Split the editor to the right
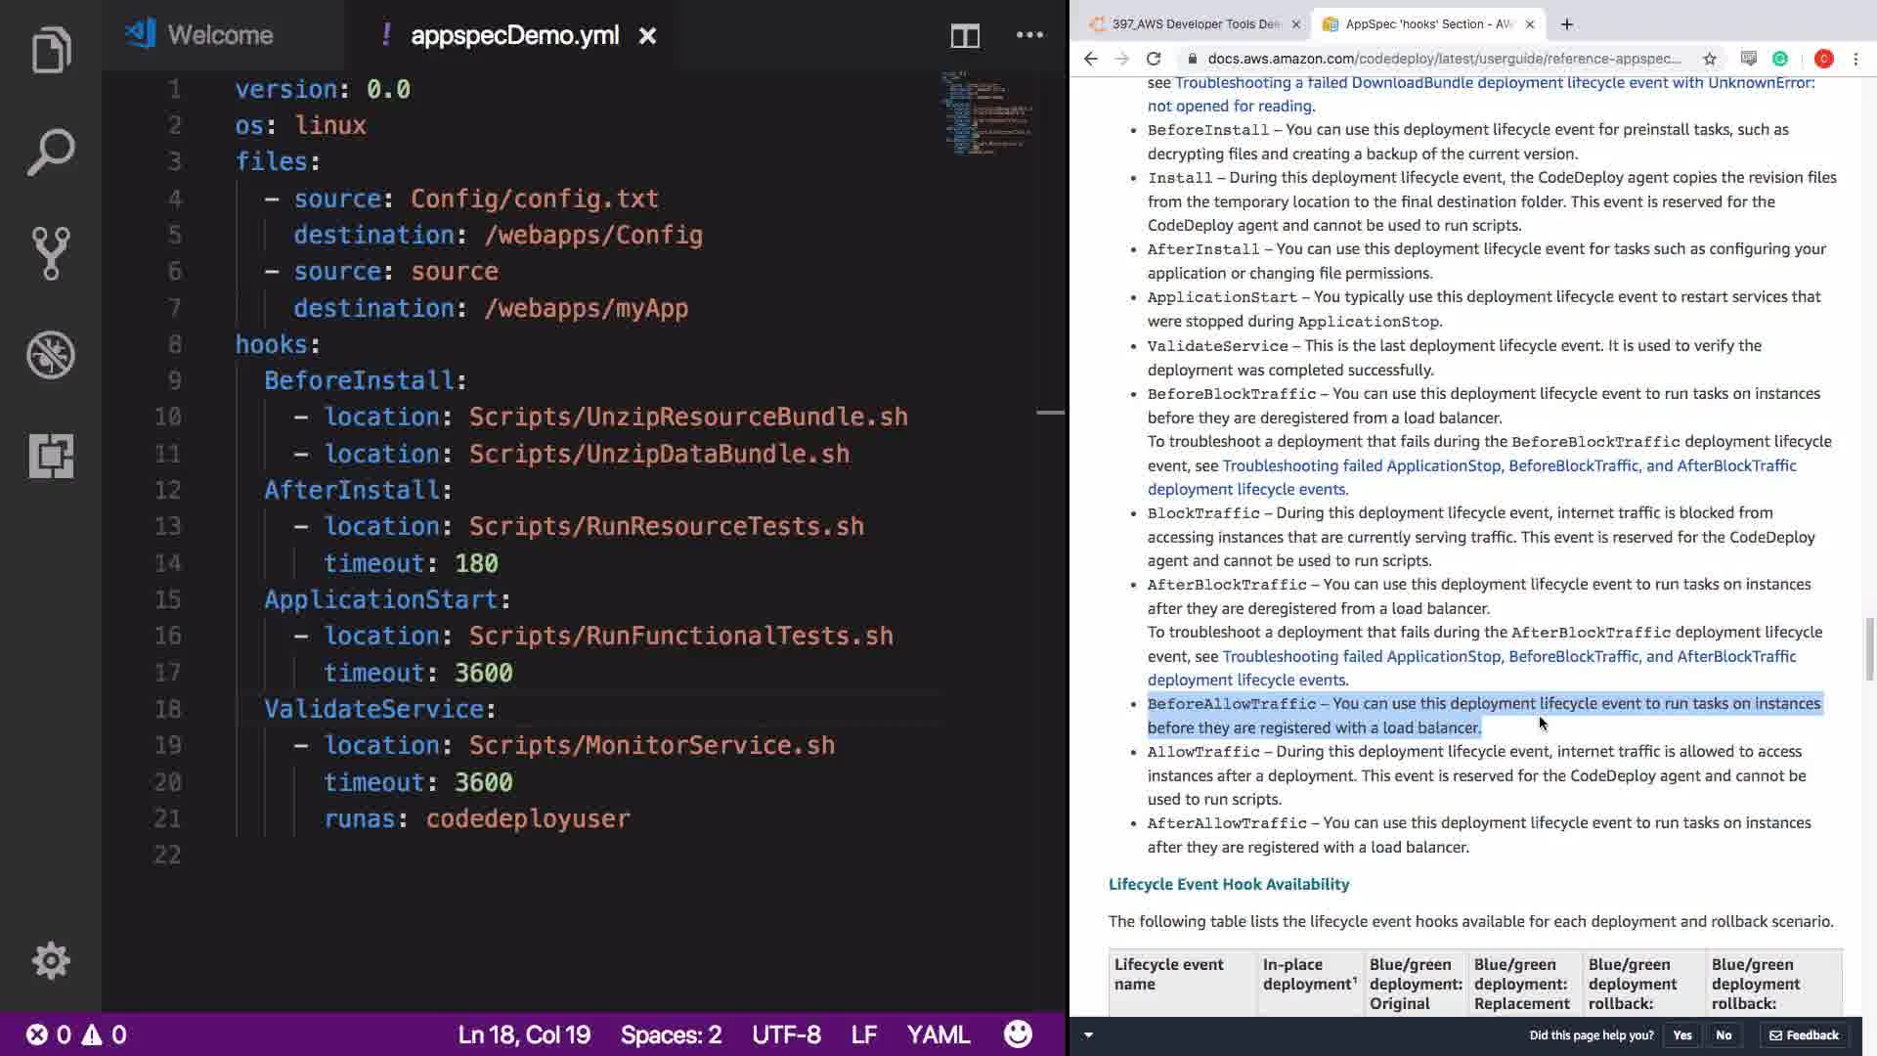 (x=965, y=36)
